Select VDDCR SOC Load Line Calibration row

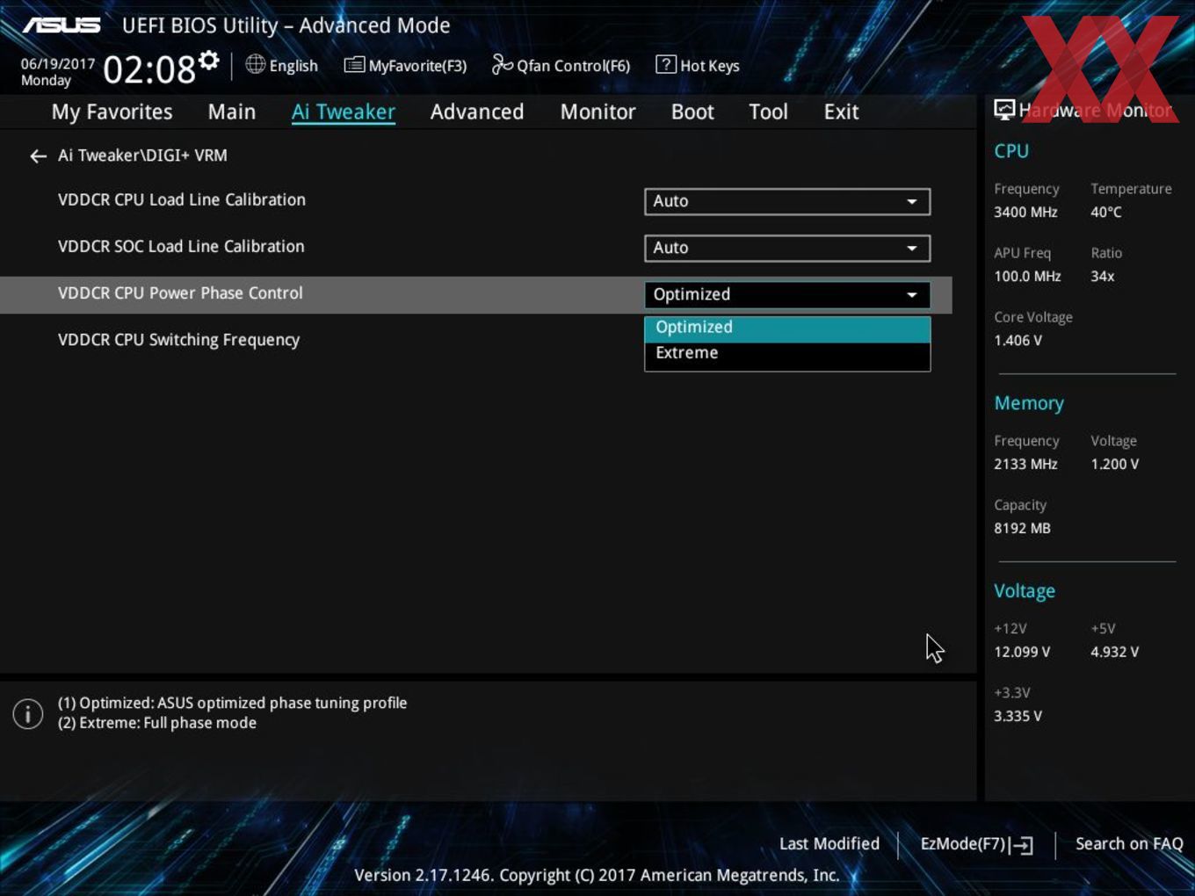click(x=475, y=247)
